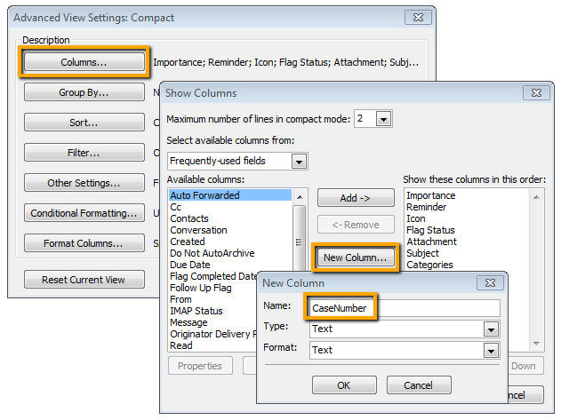Screen dimensions: 561x420
Task: Select Conversation in Available columns
Action: point(230,230)
